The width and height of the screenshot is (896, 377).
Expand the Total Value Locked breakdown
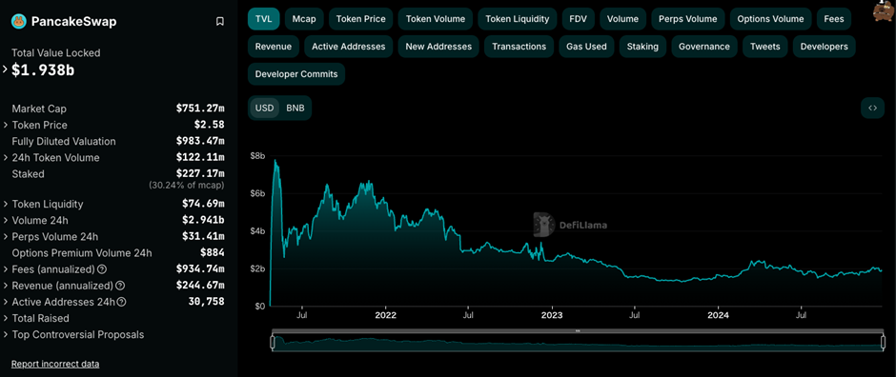[x=5, y=69]
